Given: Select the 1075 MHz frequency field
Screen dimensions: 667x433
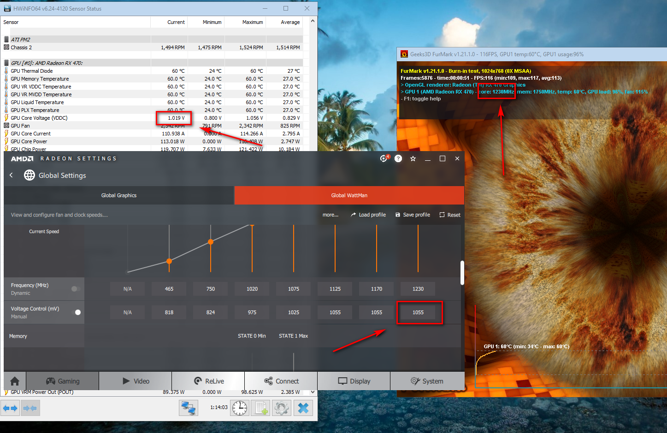Looking at the screenshot, I should [294, 289].
